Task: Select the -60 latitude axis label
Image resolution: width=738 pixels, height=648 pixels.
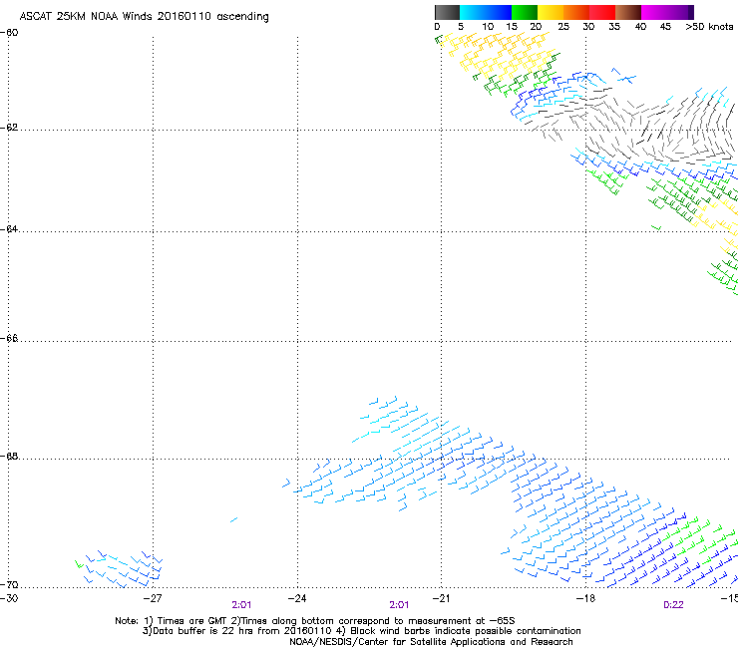Action: tap(9, 33)
